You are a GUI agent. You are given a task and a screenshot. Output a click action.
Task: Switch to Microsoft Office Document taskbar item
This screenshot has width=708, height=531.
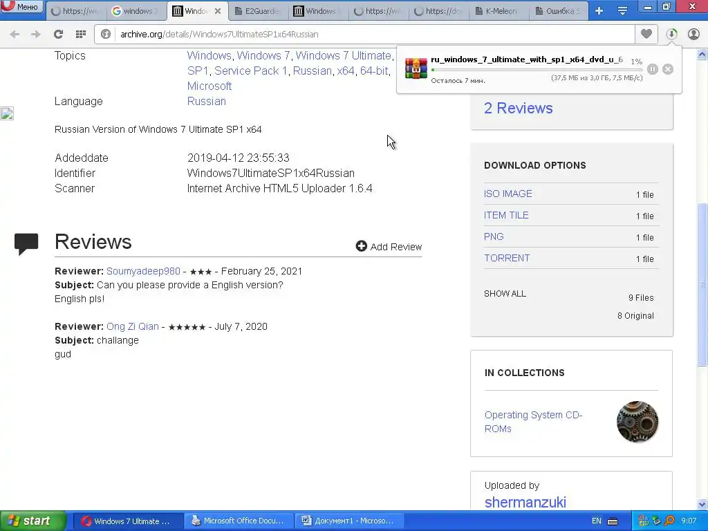coord(239,521)
